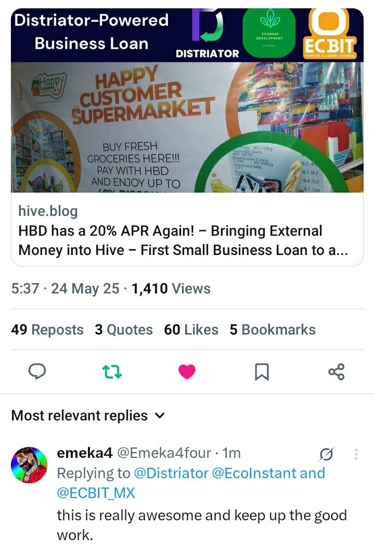
Task: Open the 60 Likes list
Action: (x=191, y=330)
